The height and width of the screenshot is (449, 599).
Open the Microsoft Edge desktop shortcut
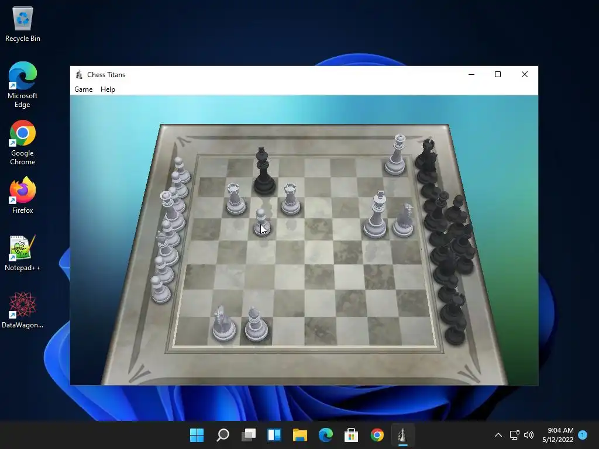(x=23, y=85)
